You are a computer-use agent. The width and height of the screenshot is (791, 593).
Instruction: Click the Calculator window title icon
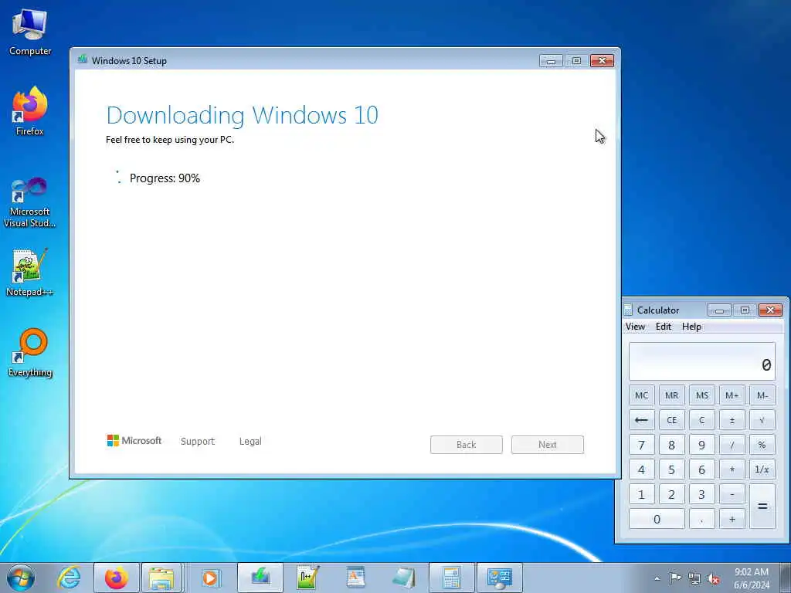click(628, 310)
